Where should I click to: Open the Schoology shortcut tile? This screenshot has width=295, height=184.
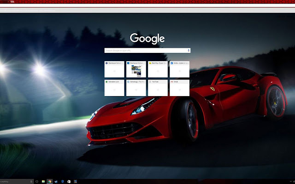[136, 88]
